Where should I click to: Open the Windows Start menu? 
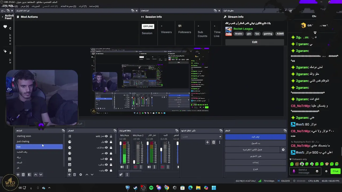214,188
